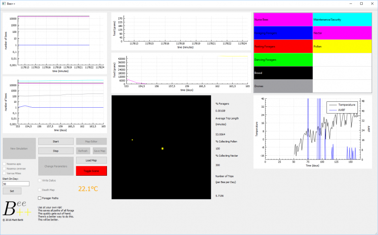Click the Start simulation button
The height and width of the screenshot is (235, 378).
pyautogui.click(x=55, y=141)
